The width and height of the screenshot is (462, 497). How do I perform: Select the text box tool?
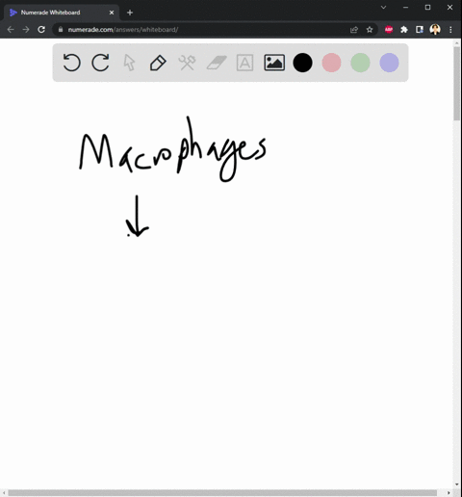(244, 63)
